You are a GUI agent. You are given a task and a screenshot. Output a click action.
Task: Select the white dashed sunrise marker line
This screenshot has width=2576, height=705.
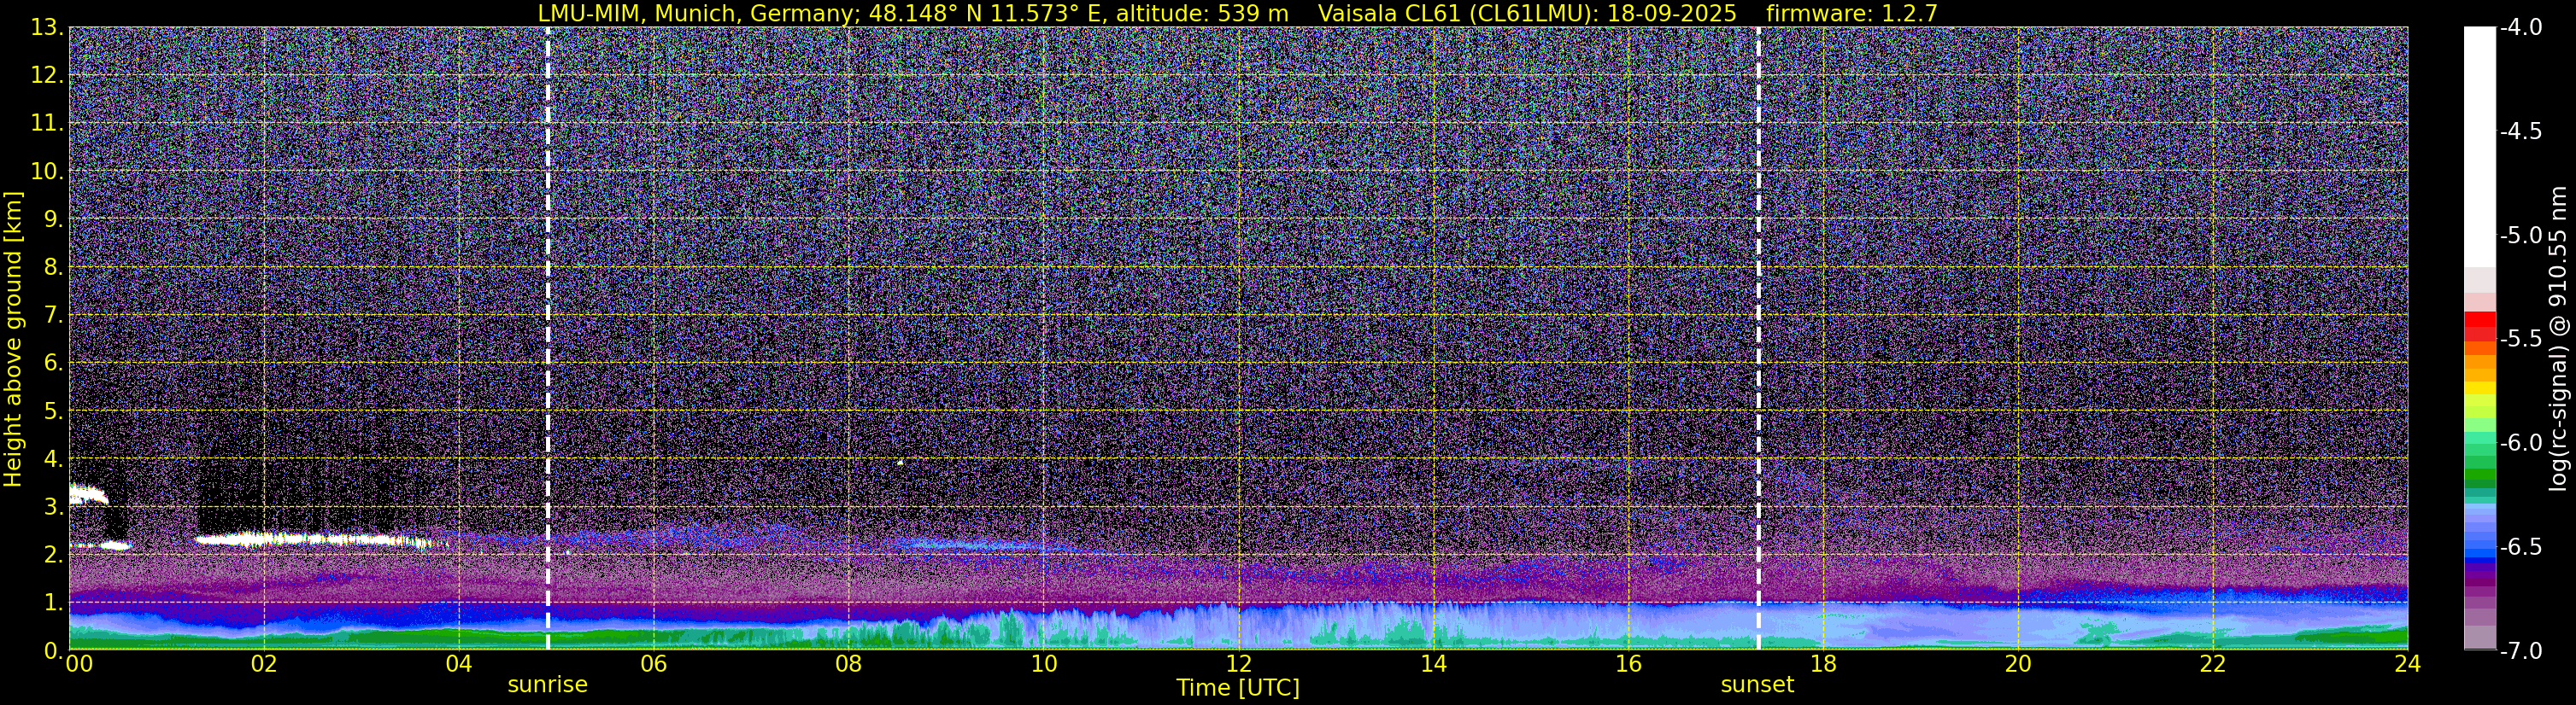pos(548,339)
